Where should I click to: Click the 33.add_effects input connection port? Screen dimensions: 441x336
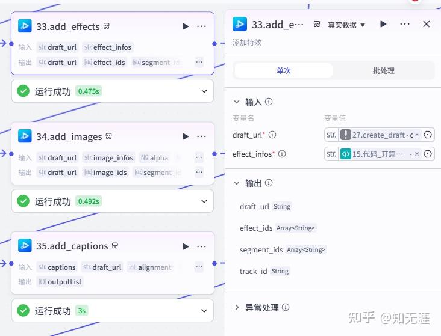tap(11, 44)
